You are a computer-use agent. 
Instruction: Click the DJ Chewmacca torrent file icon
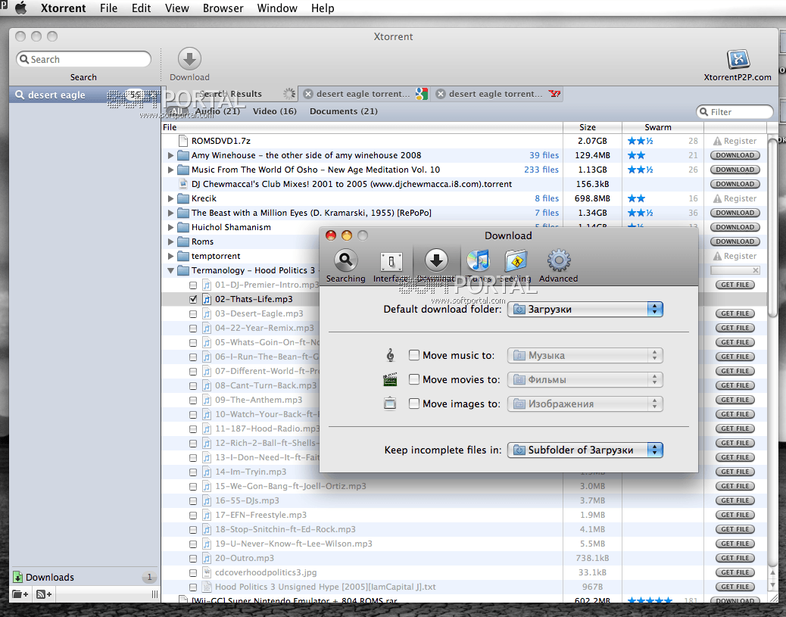coord(183,184)
